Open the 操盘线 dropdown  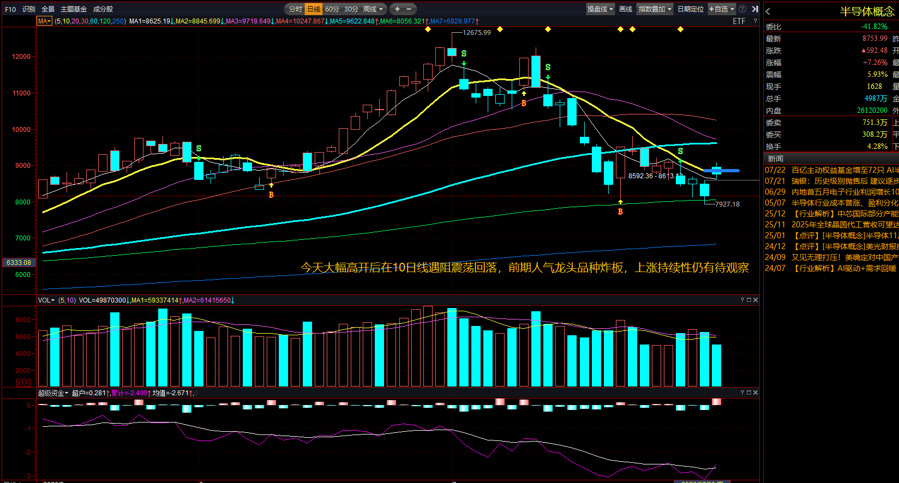coord(600,9)
